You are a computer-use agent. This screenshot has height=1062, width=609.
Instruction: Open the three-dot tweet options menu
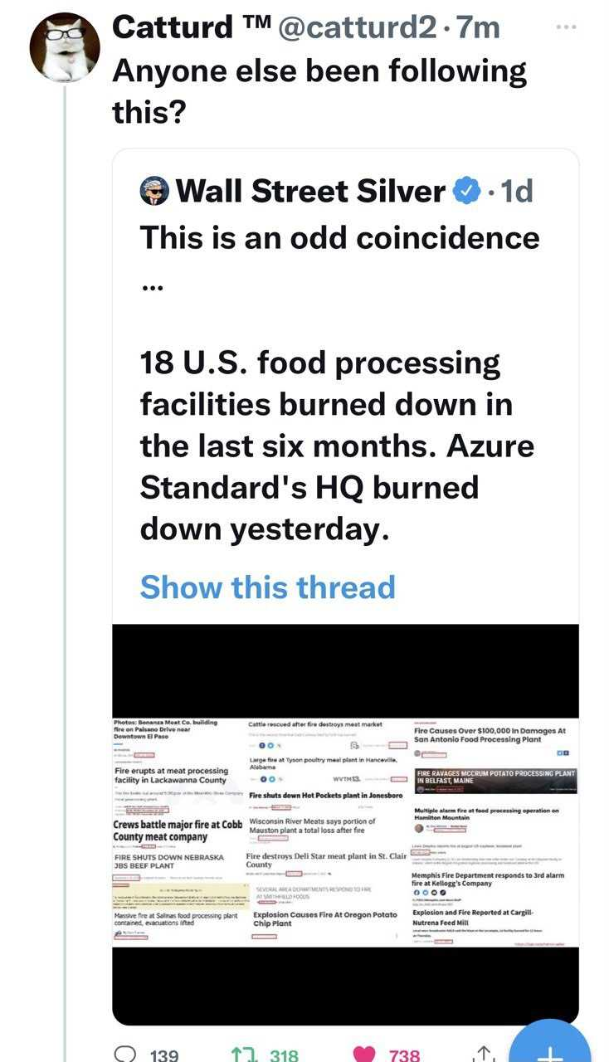tap(567, 26)
